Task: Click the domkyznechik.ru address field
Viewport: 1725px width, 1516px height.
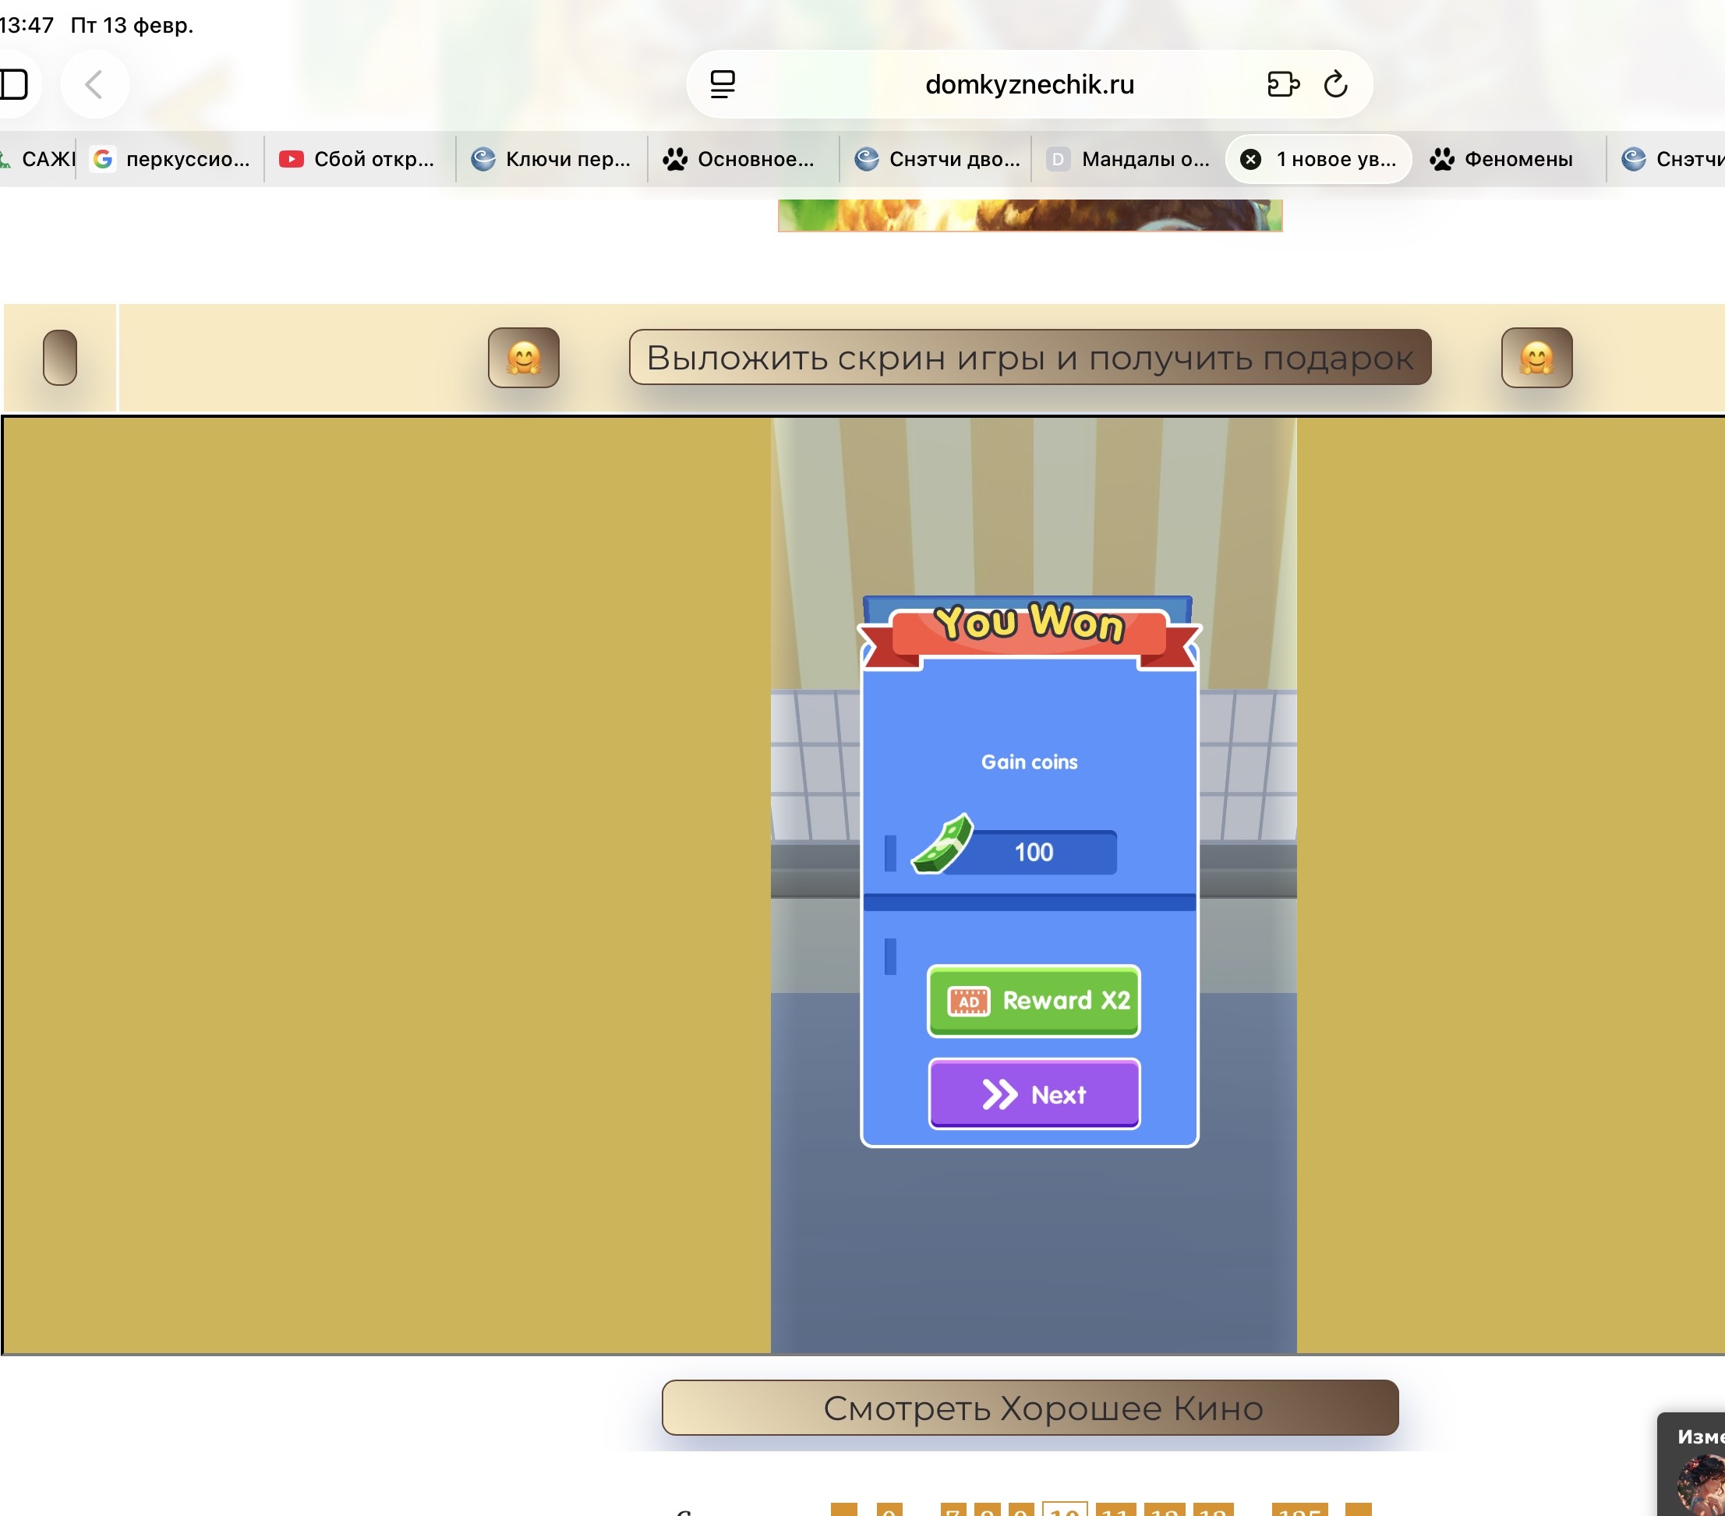Action: 1029,84
